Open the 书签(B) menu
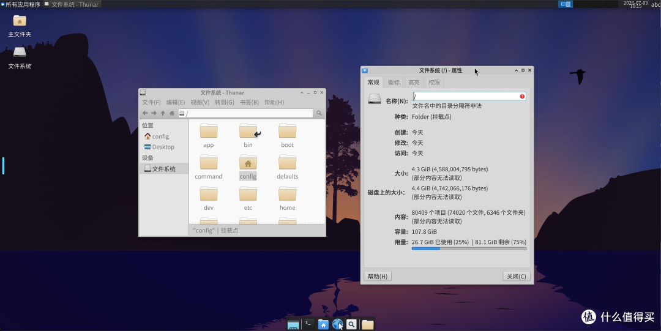This screenshot has width=661, height=331. [x=249, y=102]
